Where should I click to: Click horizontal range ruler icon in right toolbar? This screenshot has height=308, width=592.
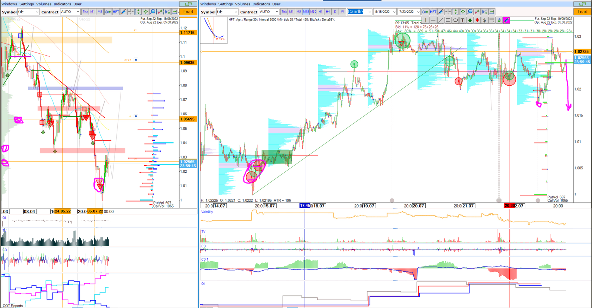(x=492, y=12)
